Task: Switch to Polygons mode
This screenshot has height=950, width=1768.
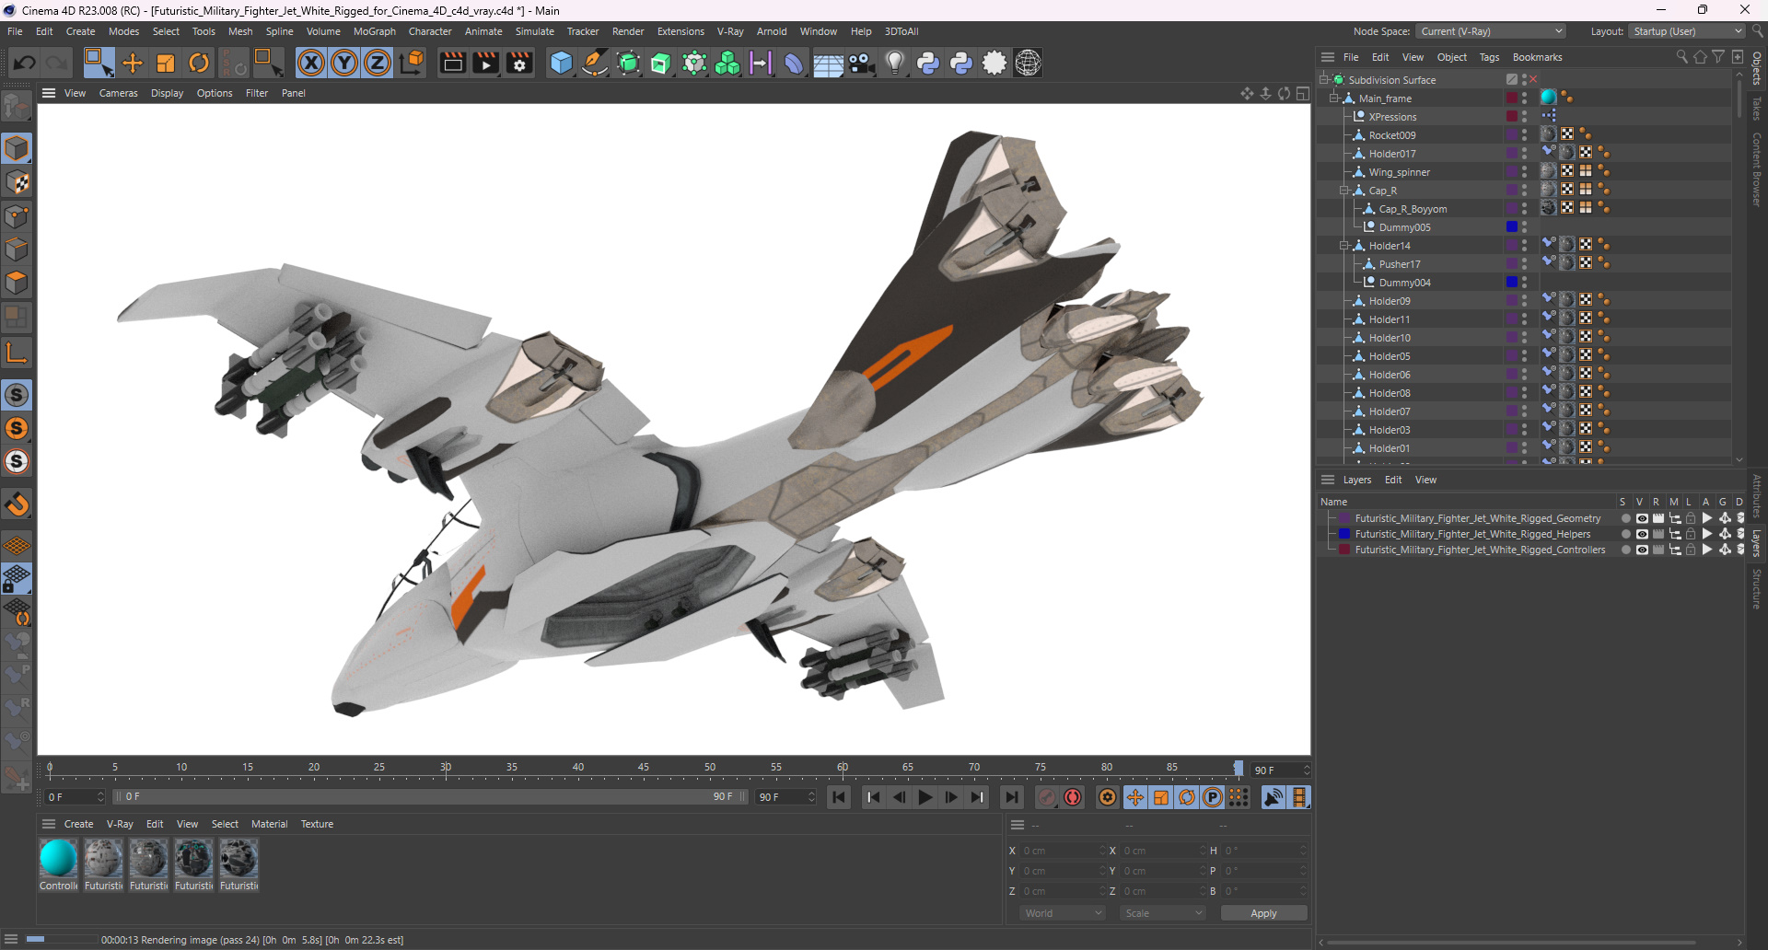Action: pos(17,282)
